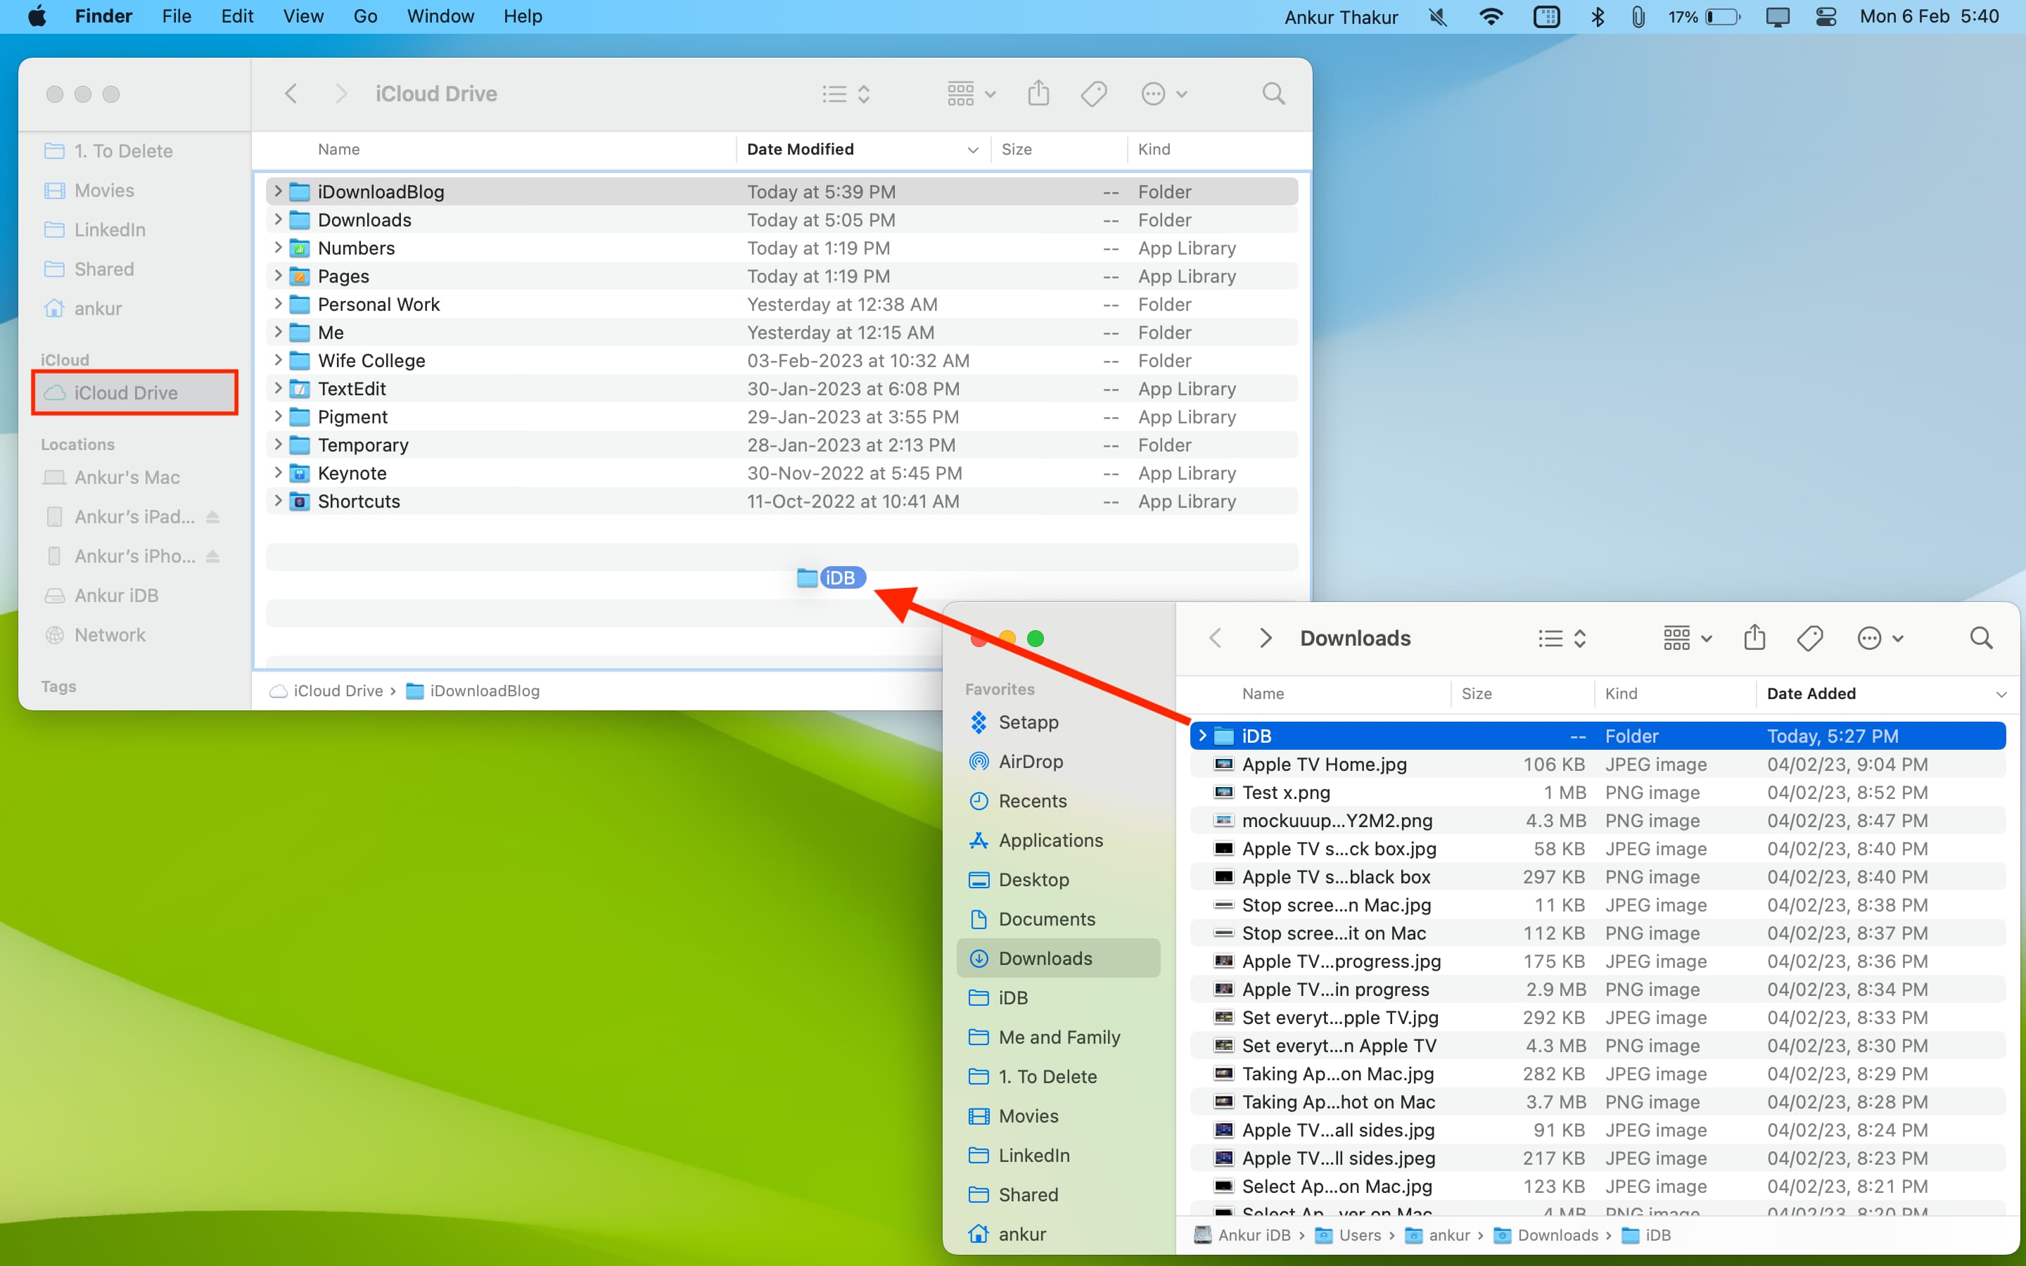Expand the Numbers folder disclosure arrow
Image resolution: width=2026 pixels, height=1266 pixels.
coord(278,248)
